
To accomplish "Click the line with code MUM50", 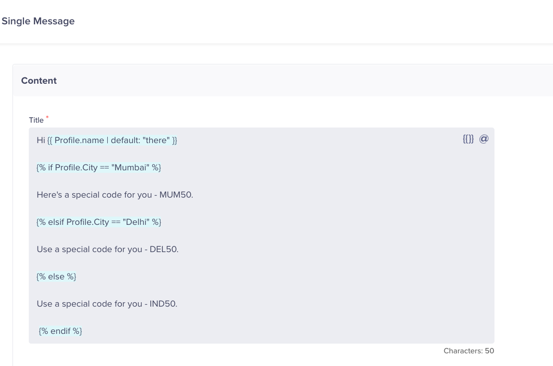I will coord(115,195).
